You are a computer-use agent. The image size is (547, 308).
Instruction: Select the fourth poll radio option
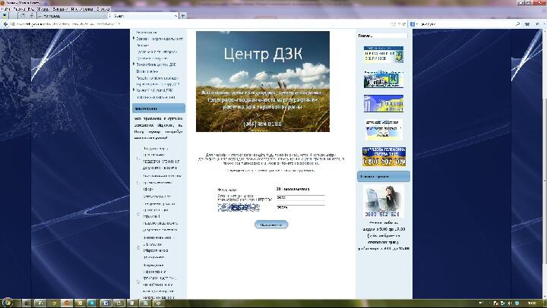point(138,247)
